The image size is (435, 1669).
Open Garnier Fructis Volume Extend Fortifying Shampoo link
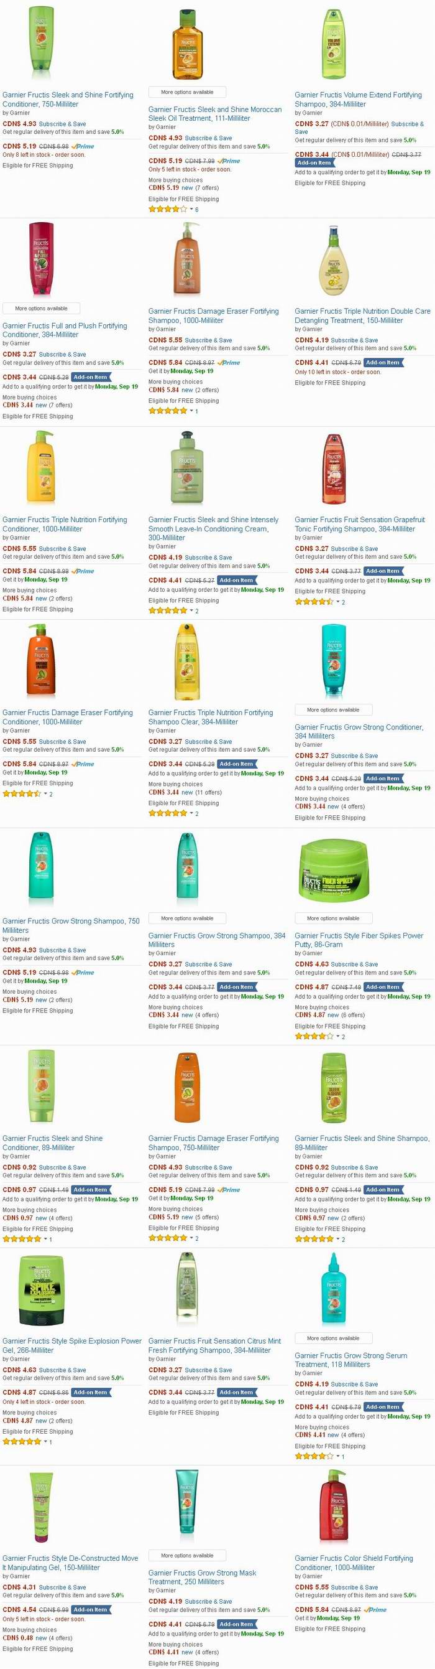358,99
